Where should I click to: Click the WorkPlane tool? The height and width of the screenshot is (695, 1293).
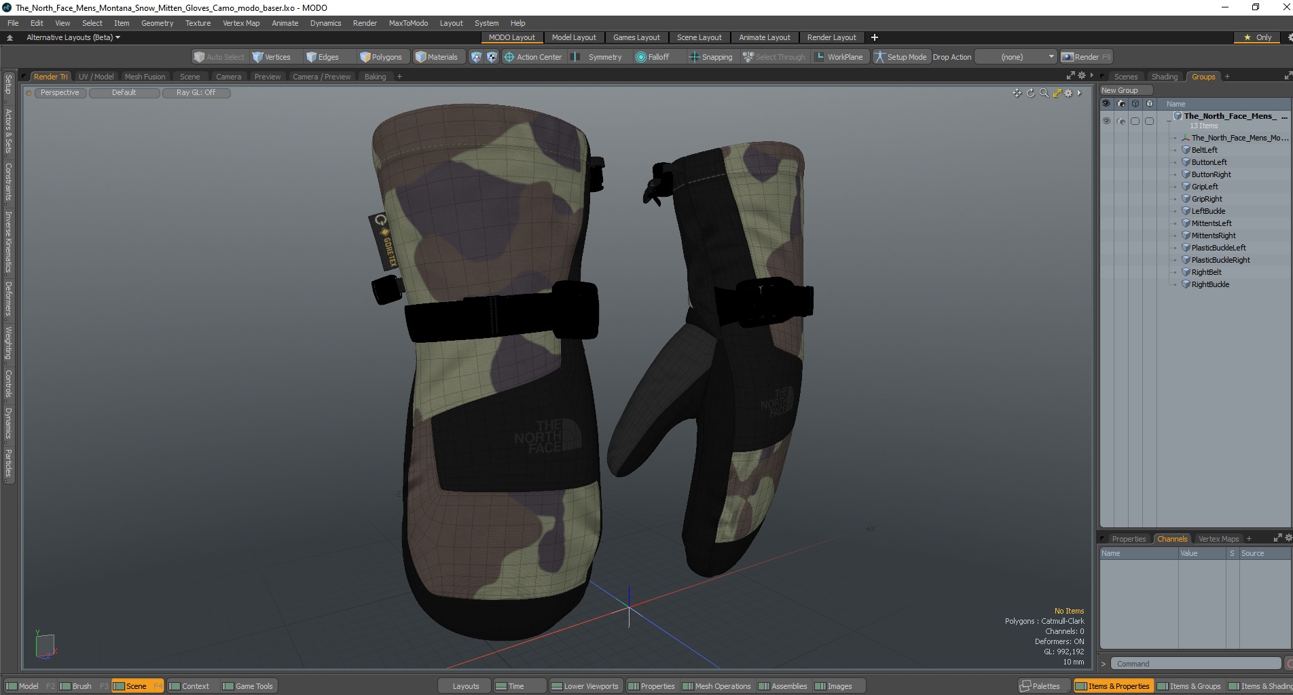coord(839,57)
